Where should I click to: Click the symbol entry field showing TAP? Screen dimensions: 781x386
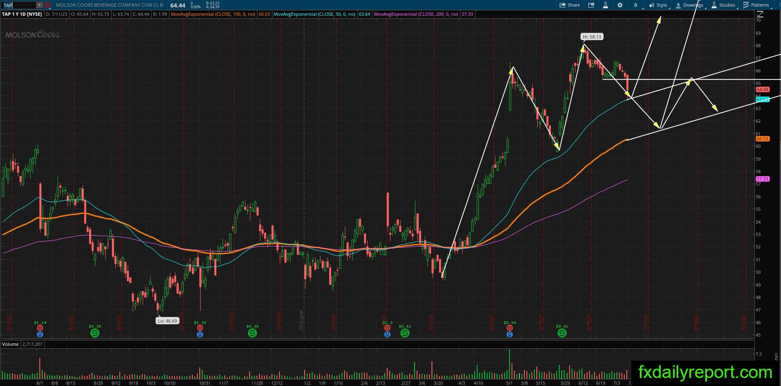tap(18, 5)
